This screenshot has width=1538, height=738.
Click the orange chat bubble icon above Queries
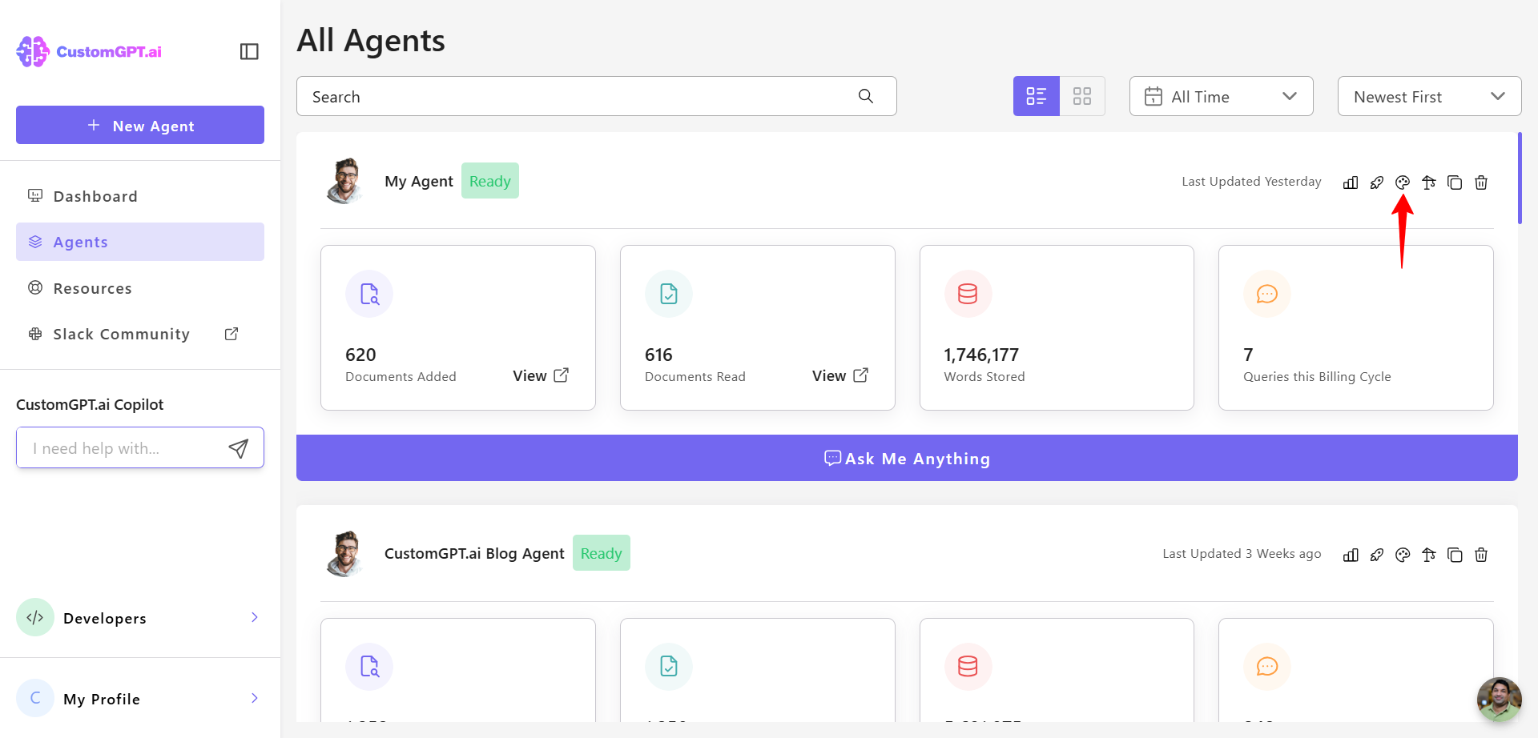[x=1267, y=294]
